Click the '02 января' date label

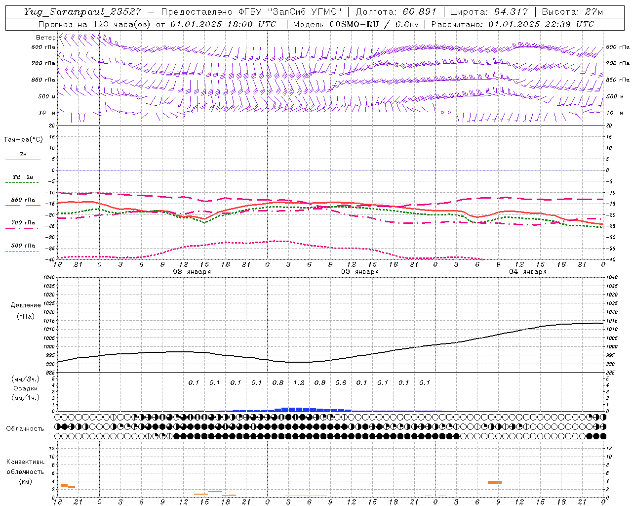point(192,272)
